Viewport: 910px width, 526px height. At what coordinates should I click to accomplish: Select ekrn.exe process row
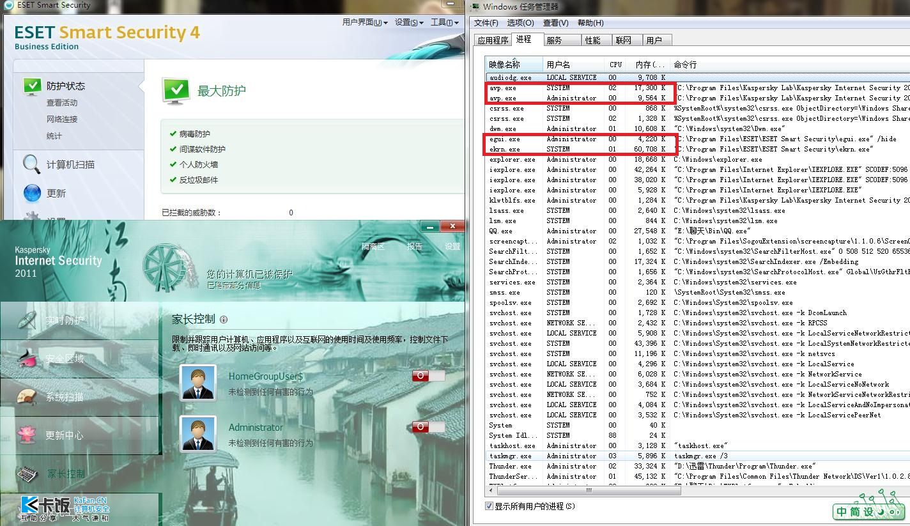tap(697, 149)
